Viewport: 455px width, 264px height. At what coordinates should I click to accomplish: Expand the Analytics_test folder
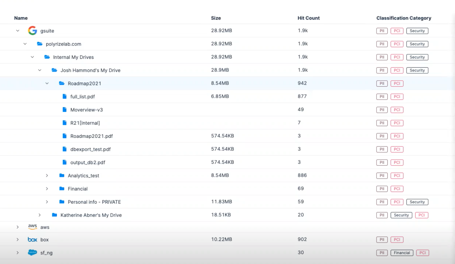tap(47, 176)
